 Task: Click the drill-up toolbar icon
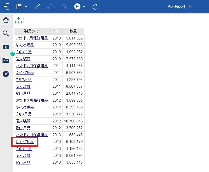pyautogui.click(x=18, y=20)
